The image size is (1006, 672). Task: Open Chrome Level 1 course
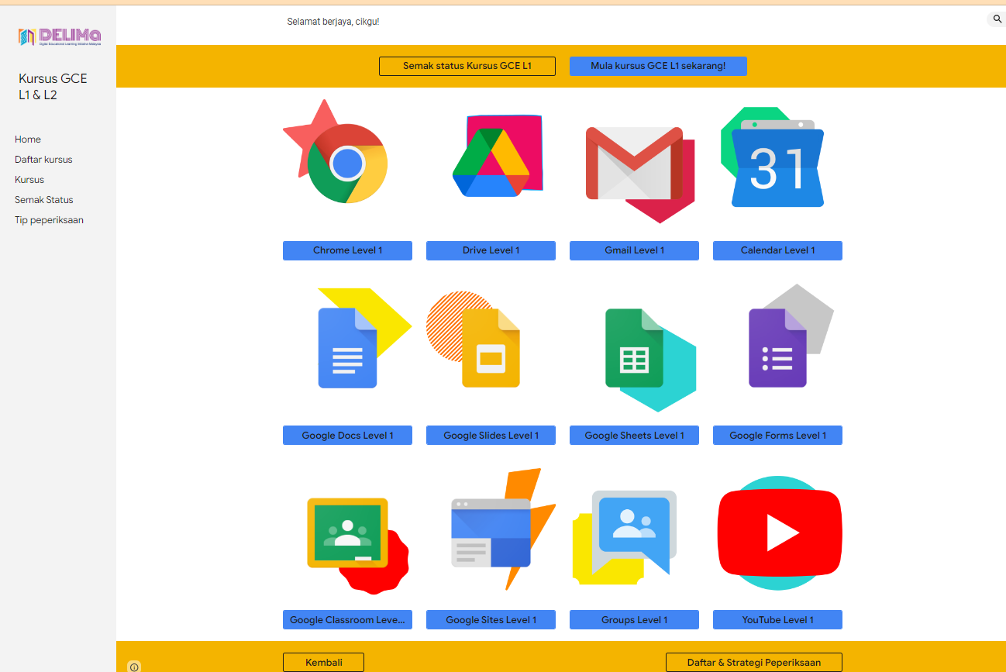coord(347,250)
